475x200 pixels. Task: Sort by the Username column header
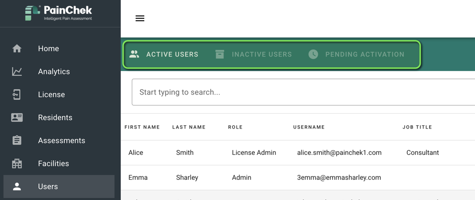coord(309,127)
